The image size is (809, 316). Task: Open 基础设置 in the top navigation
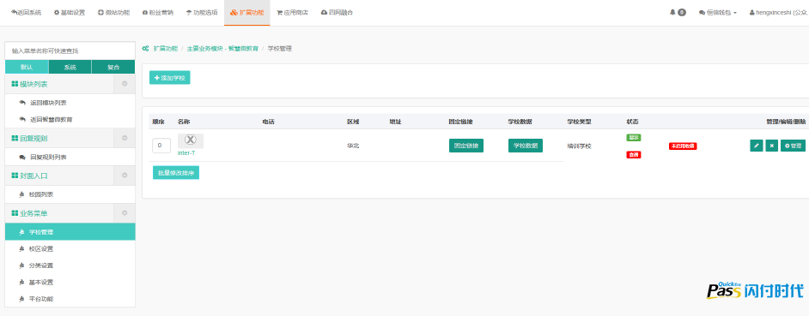(70, 12)
